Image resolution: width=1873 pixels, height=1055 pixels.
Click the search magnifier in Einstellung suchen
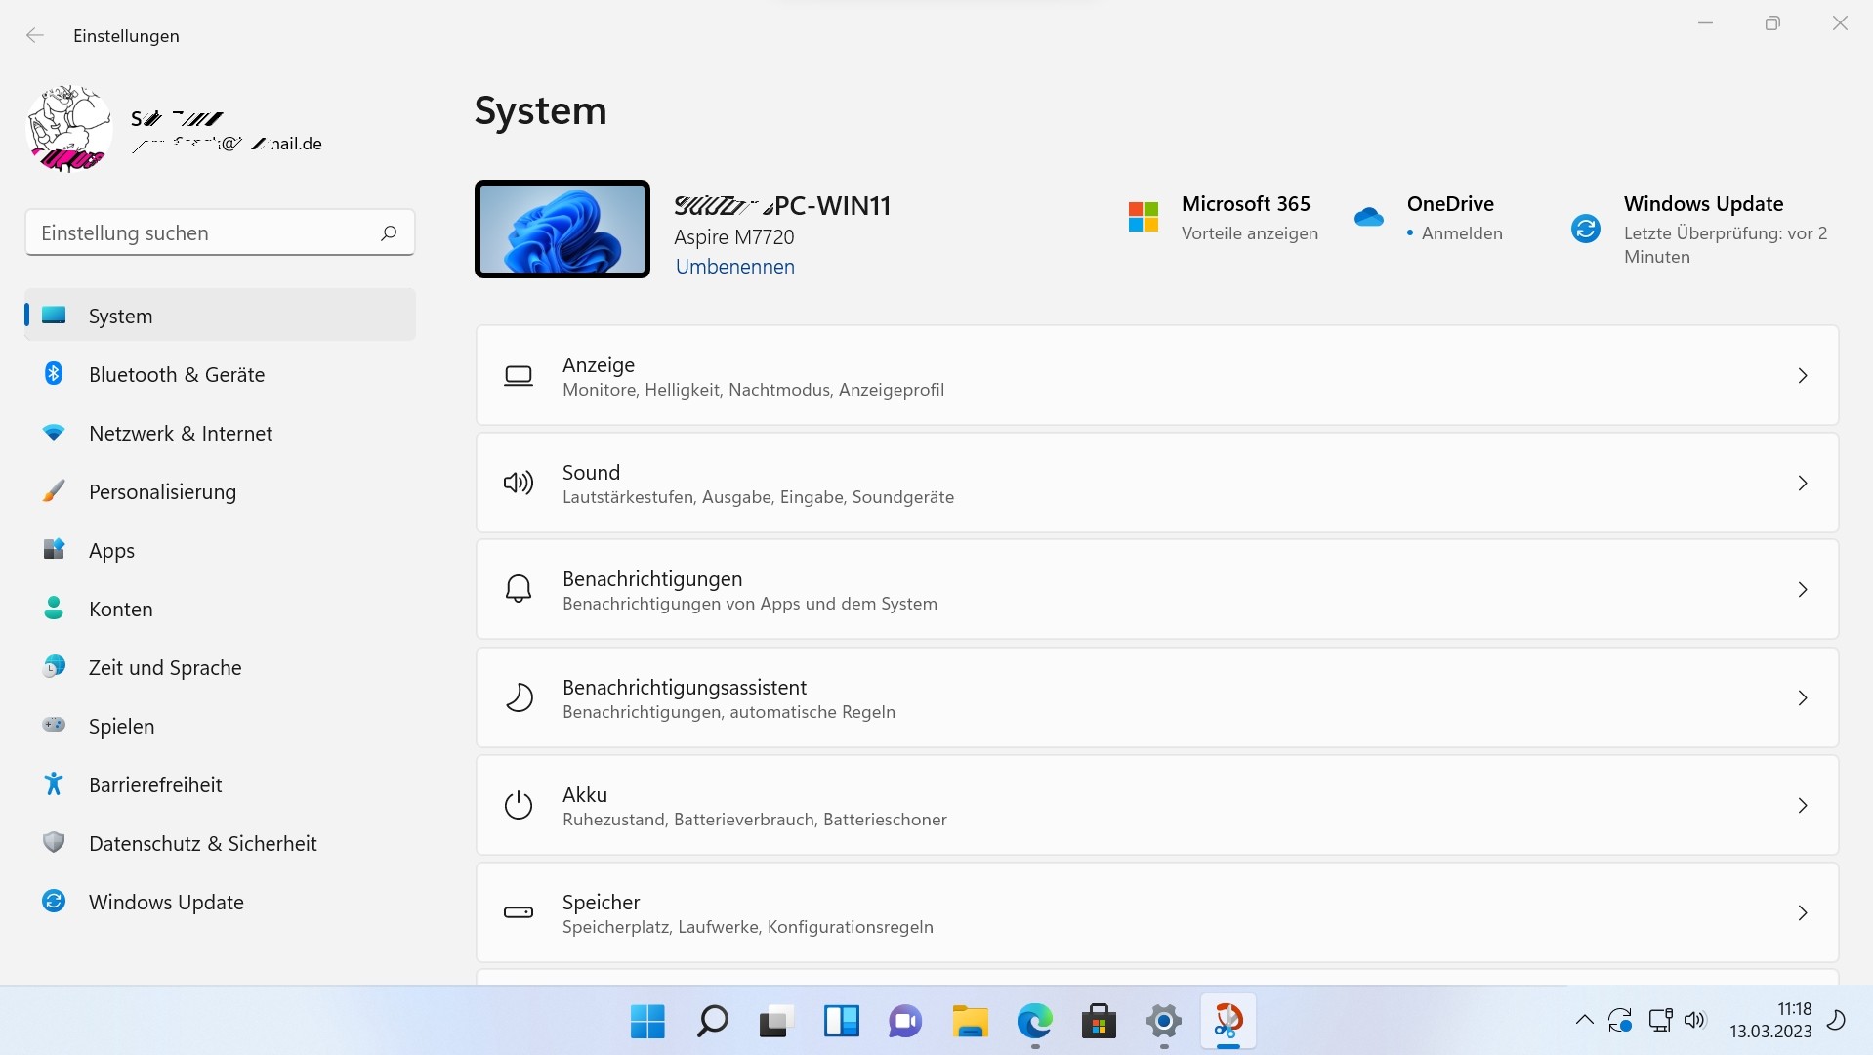(388, 232)
